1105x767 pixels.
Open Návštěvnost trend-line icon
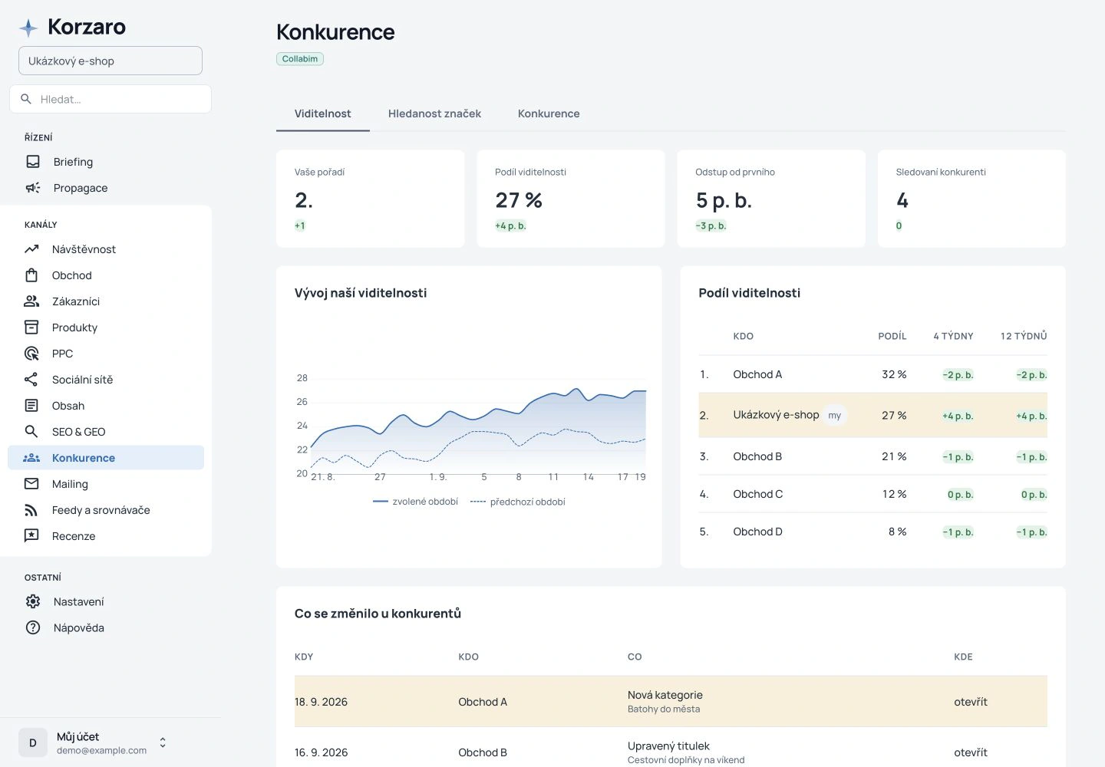(31, 249)
